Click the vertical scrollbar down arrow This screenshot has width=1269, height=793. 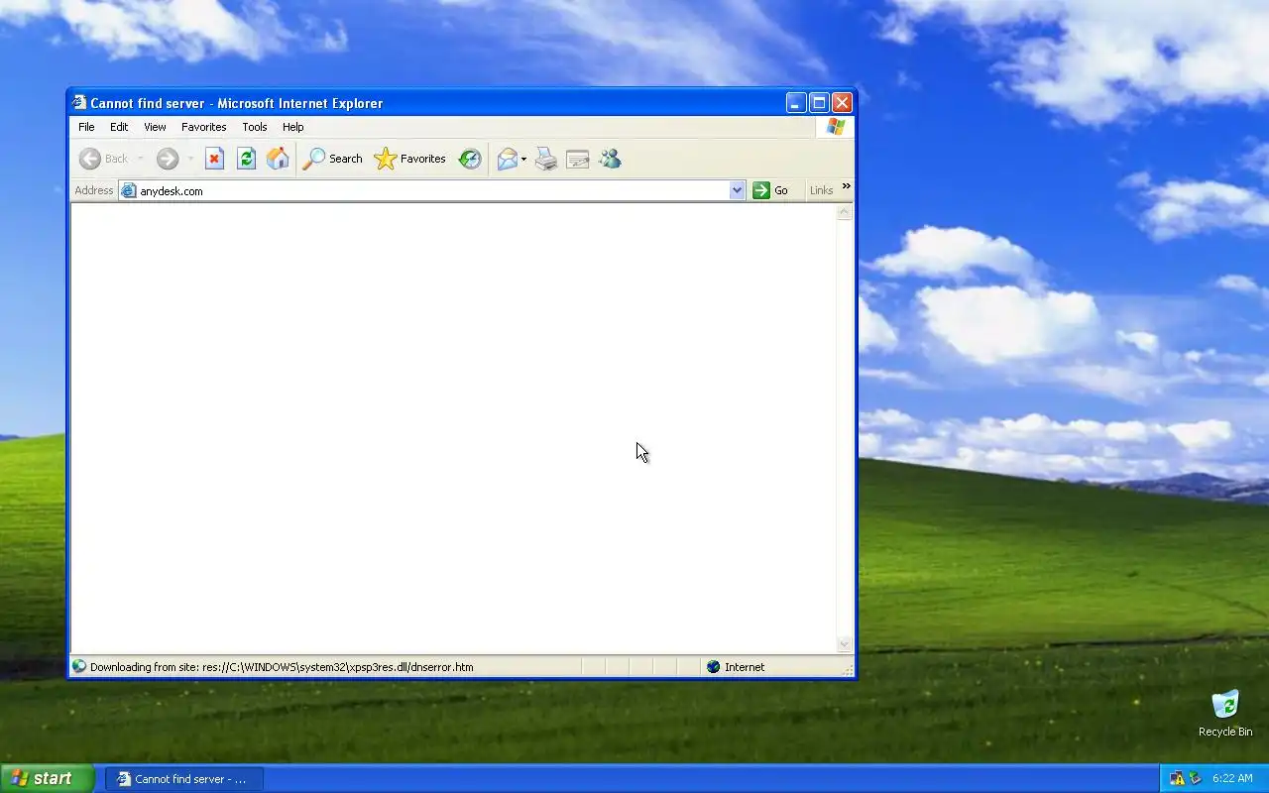pos(845,644)
